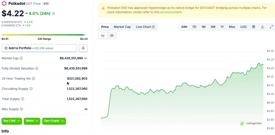Image resolution: width=275 pixels, height=135 pixels.
Task: Switch to the candlestick chart icon
Action: [112, 35]
